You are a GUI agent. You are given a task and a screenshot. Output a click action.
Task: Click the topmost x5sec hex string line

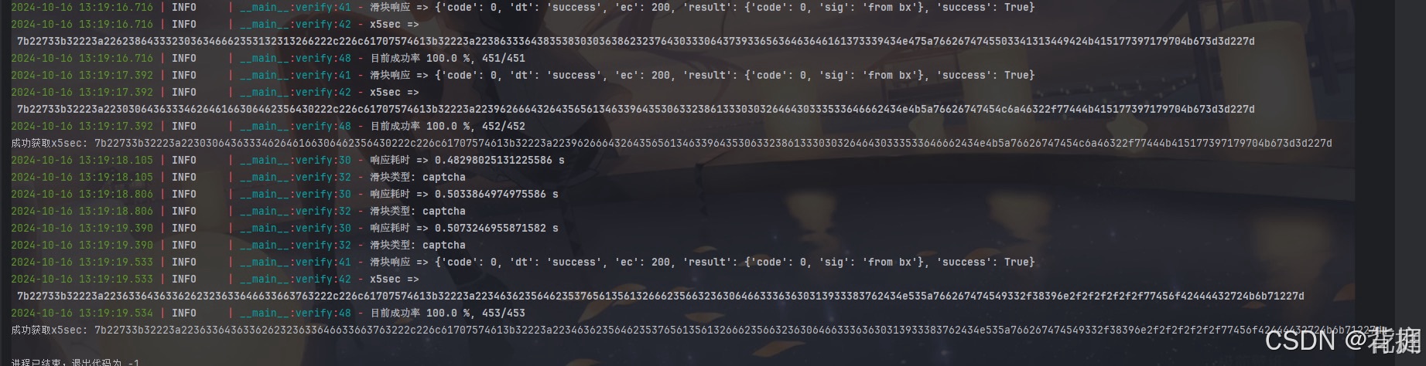coord(636,41)
